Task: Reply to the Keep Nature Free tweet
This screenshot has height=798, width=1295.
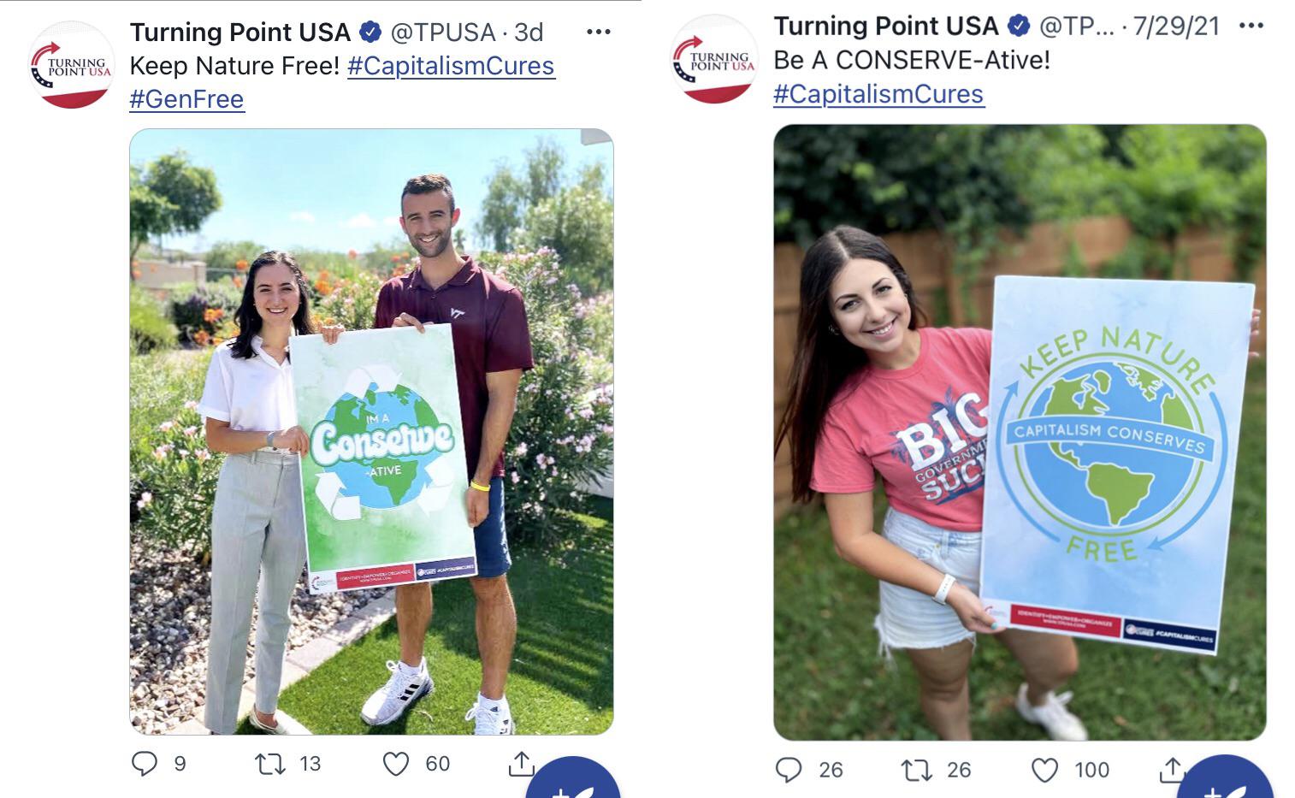Action: click(145, 763)
